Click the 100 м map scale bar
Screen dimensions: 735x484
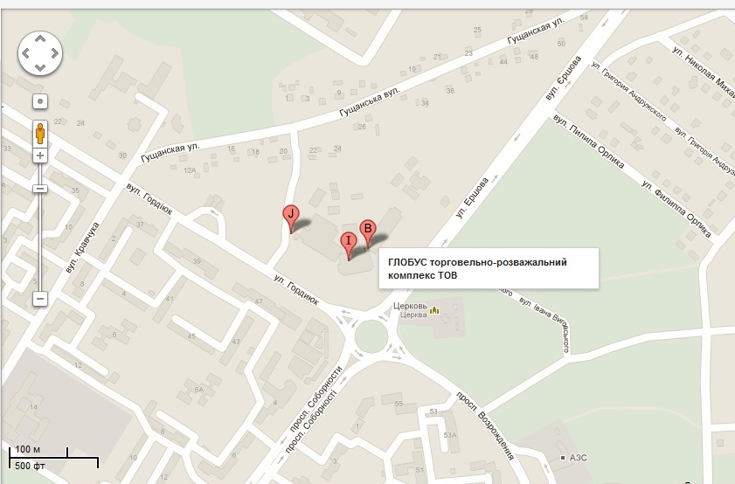point(53,457)
